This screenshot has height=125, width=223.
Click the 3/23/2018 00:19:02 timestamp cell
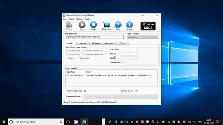pos(75,76)
